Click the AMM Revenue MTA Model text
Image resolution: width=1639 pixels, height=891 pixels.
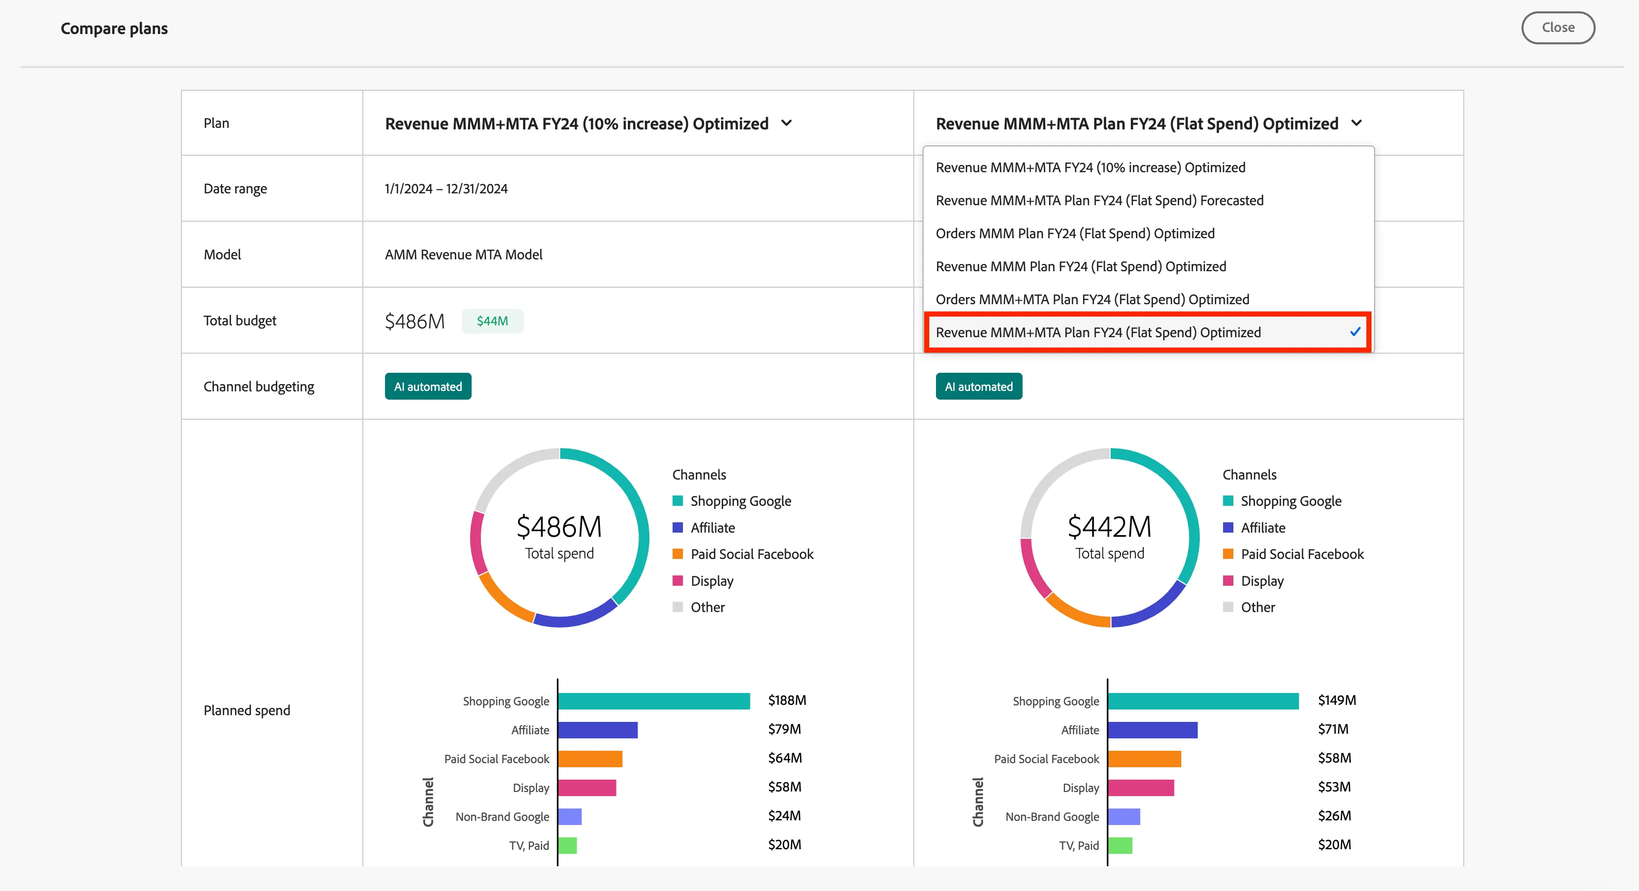click(463, 255)
